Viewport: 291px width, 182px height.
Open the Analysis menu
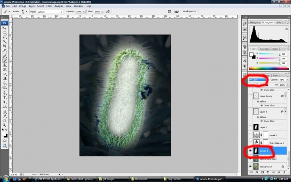(x=59, y=6)
